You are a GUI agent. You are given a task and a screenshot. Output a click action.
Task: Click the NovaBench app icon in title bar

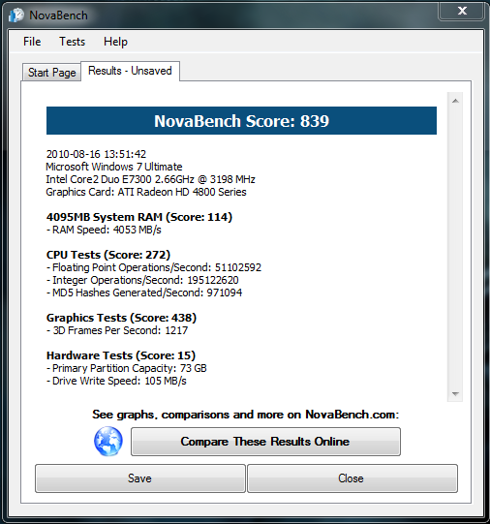point(16,15)
